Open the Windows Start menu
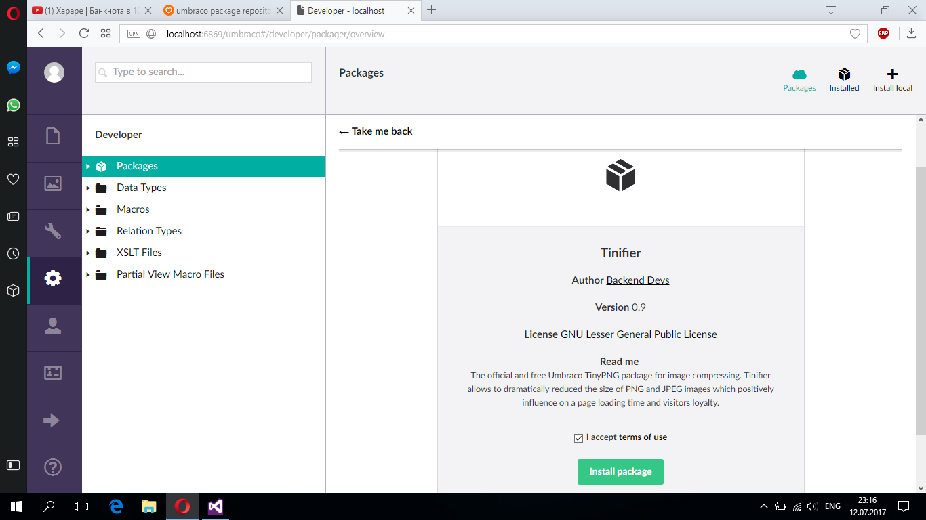This screenshot has height=520, width=926. coord(16,506)
